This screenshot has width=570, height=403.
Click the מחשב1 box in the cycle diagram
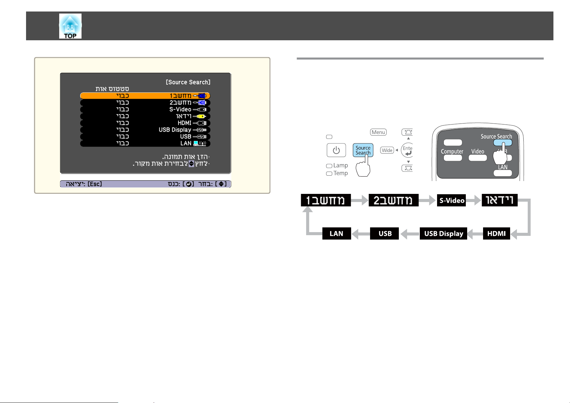tap(326, 200)
